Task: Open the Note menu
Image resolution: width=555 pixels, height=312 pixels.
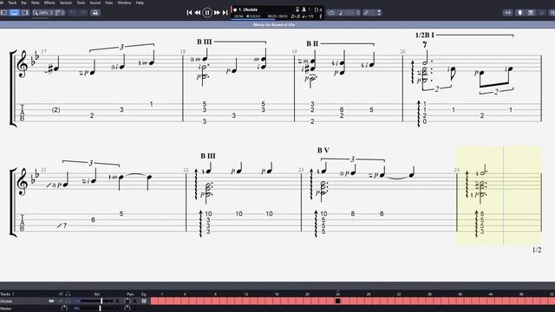Action: pos(36,3)
